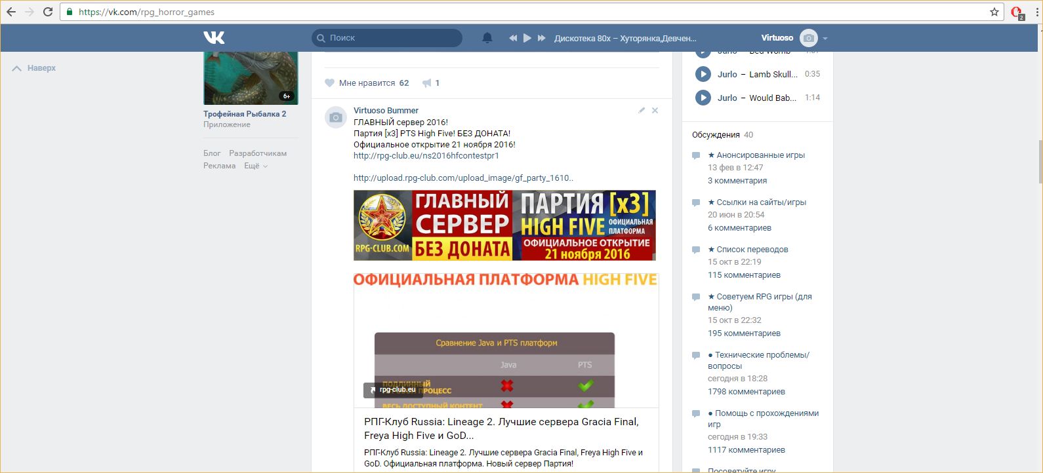Bookmark this page with the star icon
Image resolution: width=1043 pixels, height=473 pixels.
click(x=994, y=12)
